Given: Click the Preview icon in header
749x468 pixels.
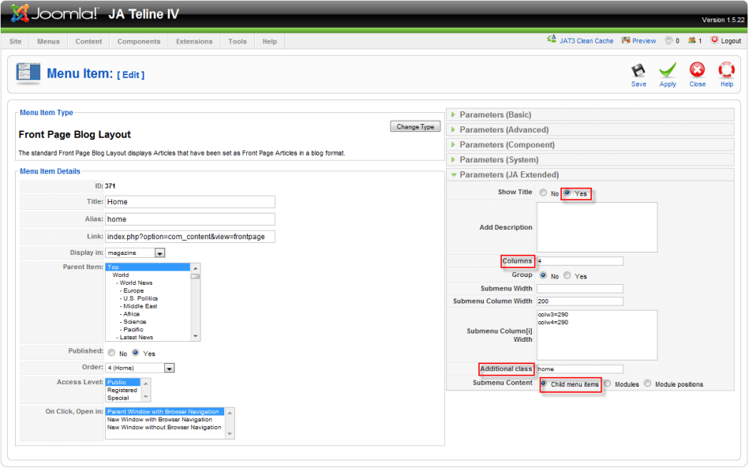Looking at the screenshot, I should pos(626,40).
